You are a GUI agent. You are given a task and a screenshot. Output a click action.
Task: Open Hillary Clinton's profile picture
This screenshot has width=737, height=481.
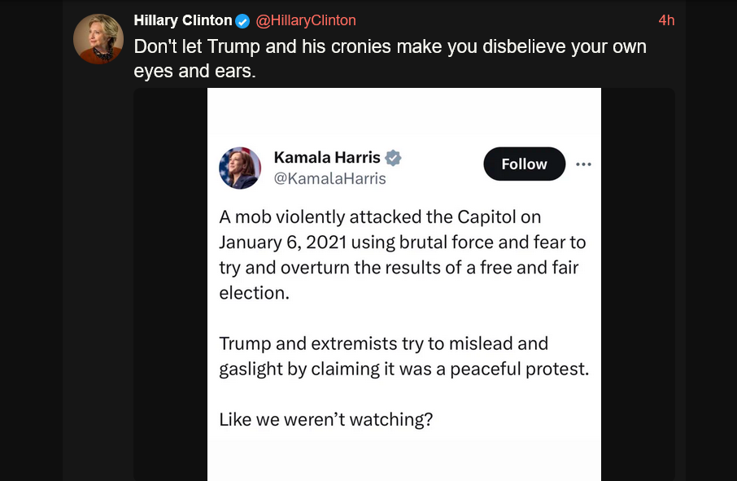point(98,38)
